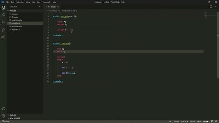The width and height of the screenshot is (219, 123).
Task: Restore down the VS Code window
Action: (x=209, y=2)
